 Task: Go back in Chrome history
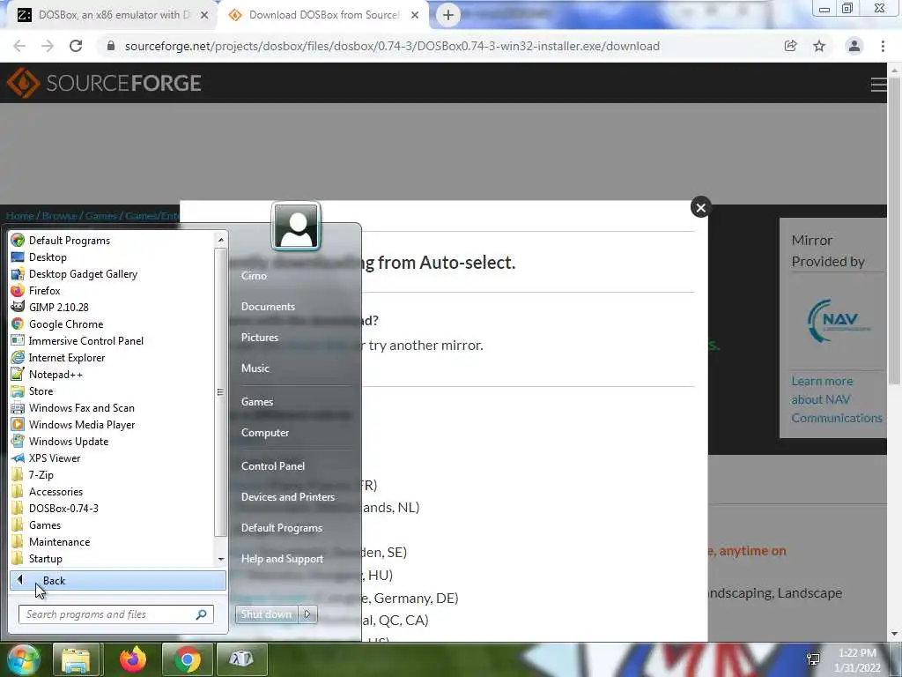(x=19, y=46)
